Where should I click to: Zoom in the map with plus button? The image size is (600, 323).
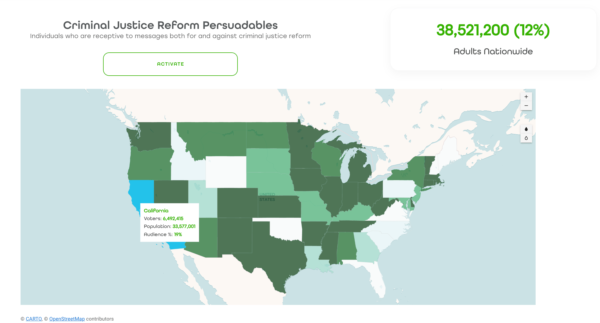pos(526,97)
